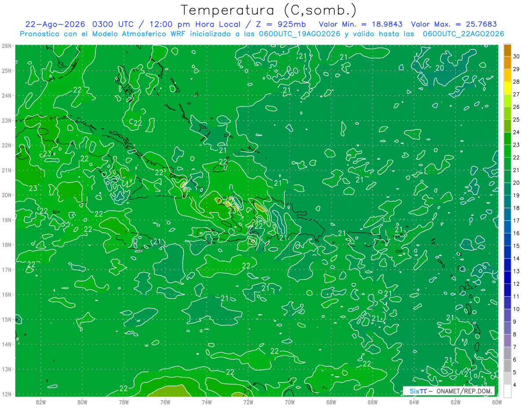
Task: Click the 78W longitude axis label
Action: pos(124,402)
